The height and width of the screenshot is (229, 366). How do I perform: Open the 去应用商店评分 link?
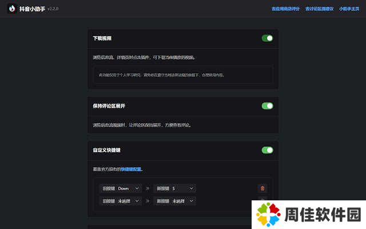point(286,9)
